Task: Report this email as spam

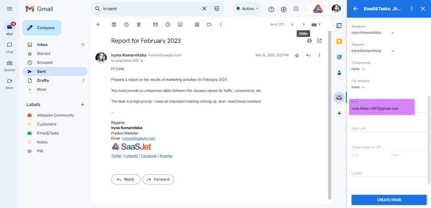Action: click(126, 25)
